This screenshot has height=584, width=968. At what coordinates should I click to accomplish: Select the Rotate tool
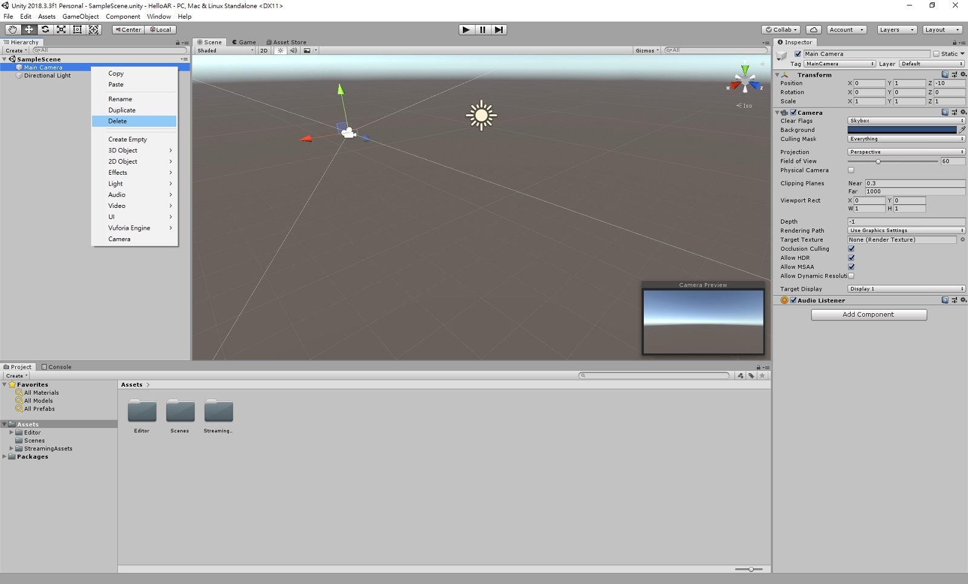coord(45,30)
